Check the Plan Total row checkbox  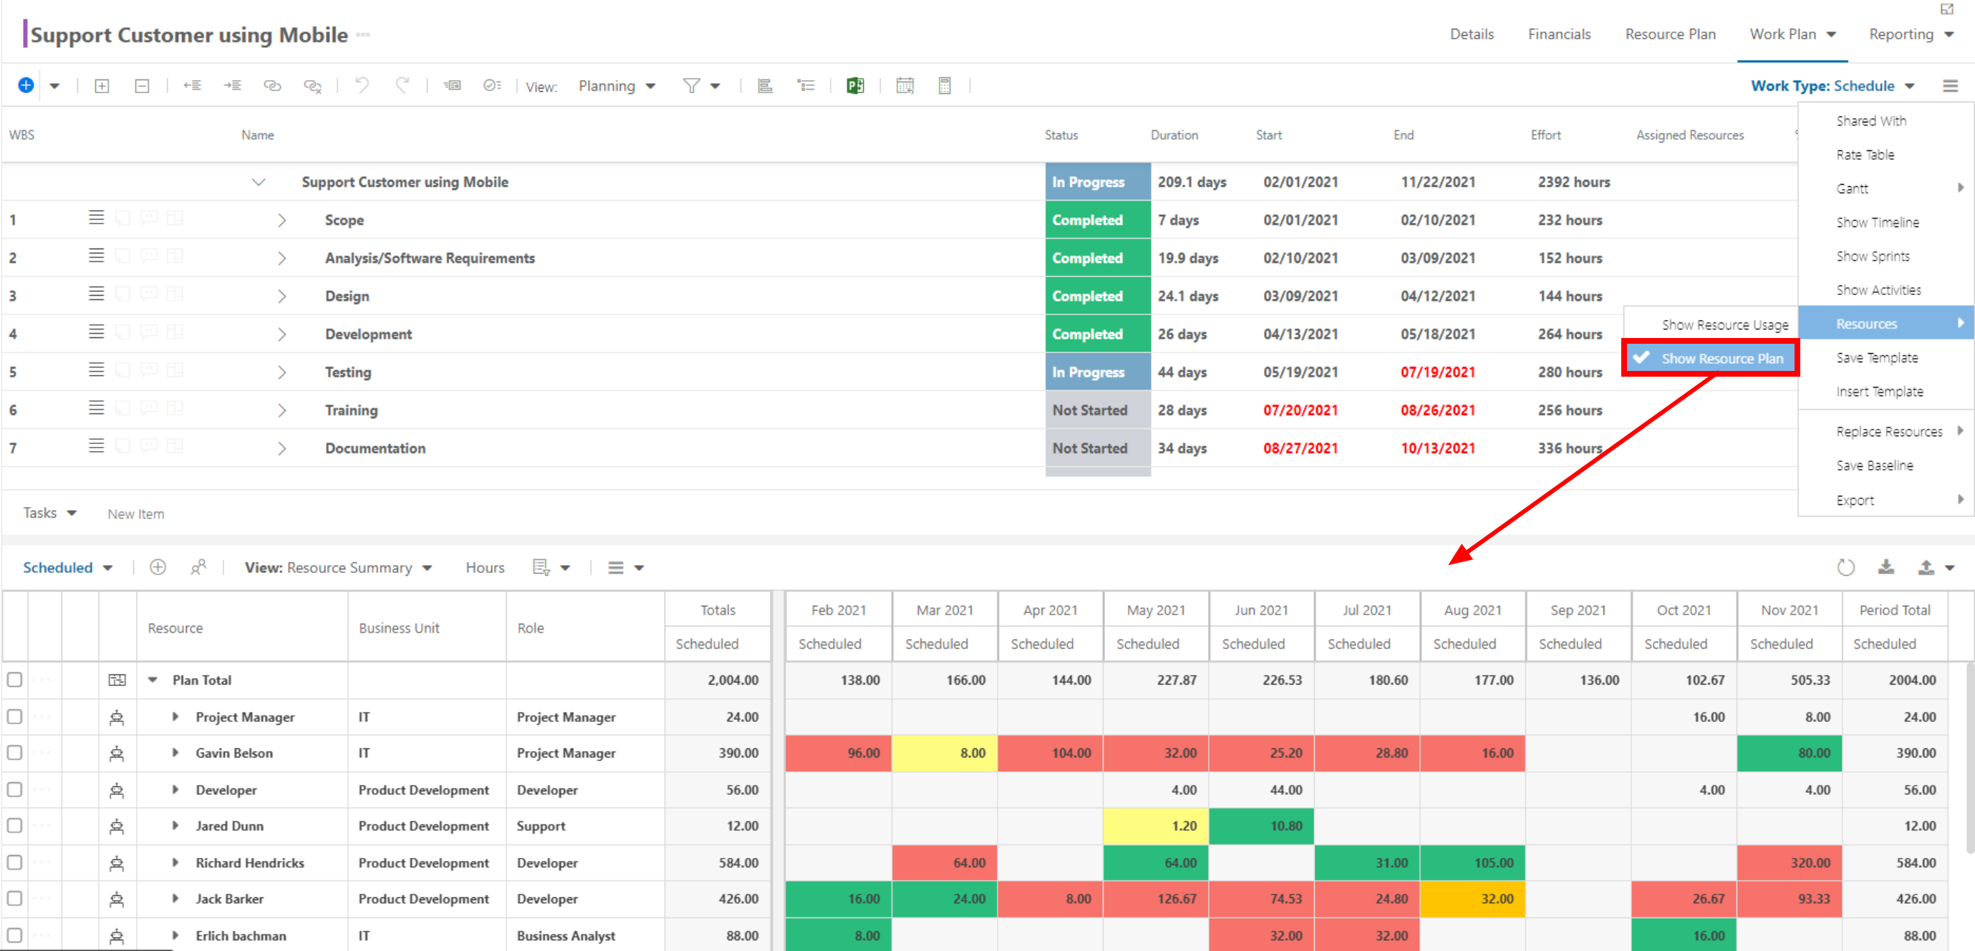click(14, 680)
